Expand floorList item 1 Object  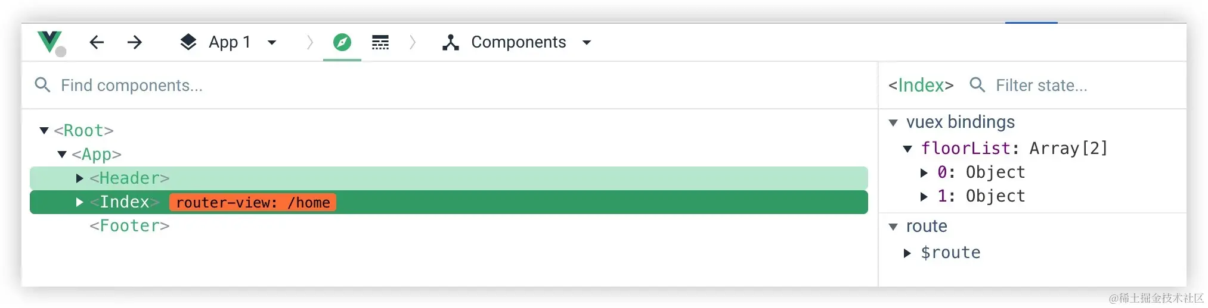pos(924,197)
